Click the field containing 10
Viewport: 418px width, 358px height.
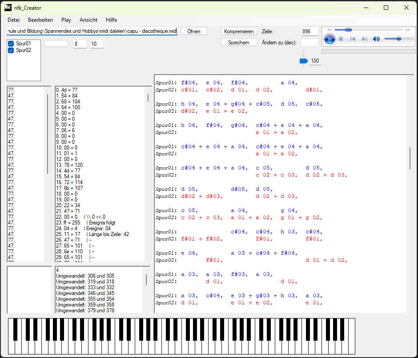click(x=96, y=44)
